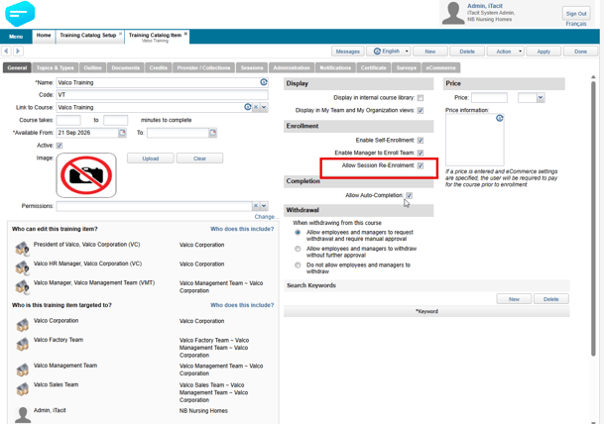The image size is (604, 424).
Task: Click the Admin, iTacit person icon
Action: 23,415
